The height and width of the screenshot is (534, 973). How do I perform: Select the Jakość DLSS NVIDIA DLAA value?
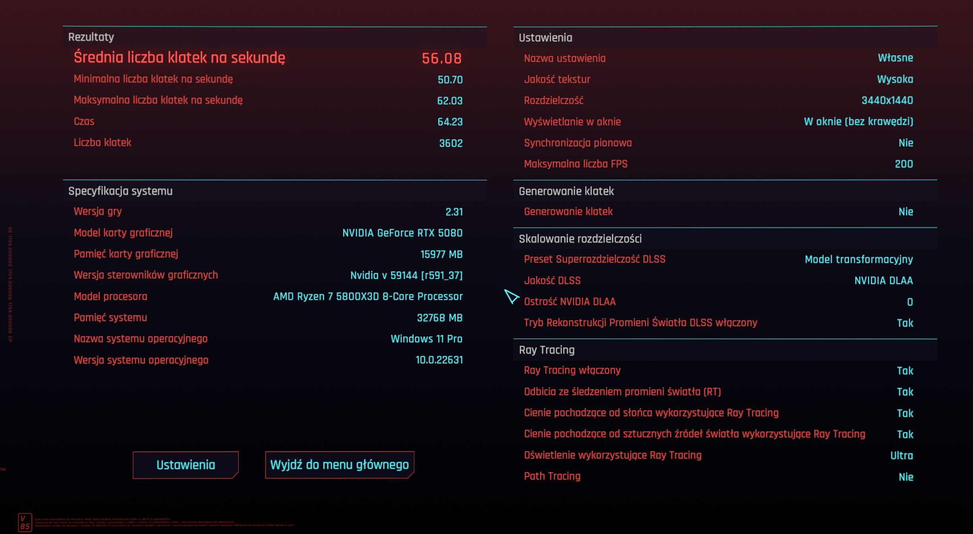(x=883, y=280)
